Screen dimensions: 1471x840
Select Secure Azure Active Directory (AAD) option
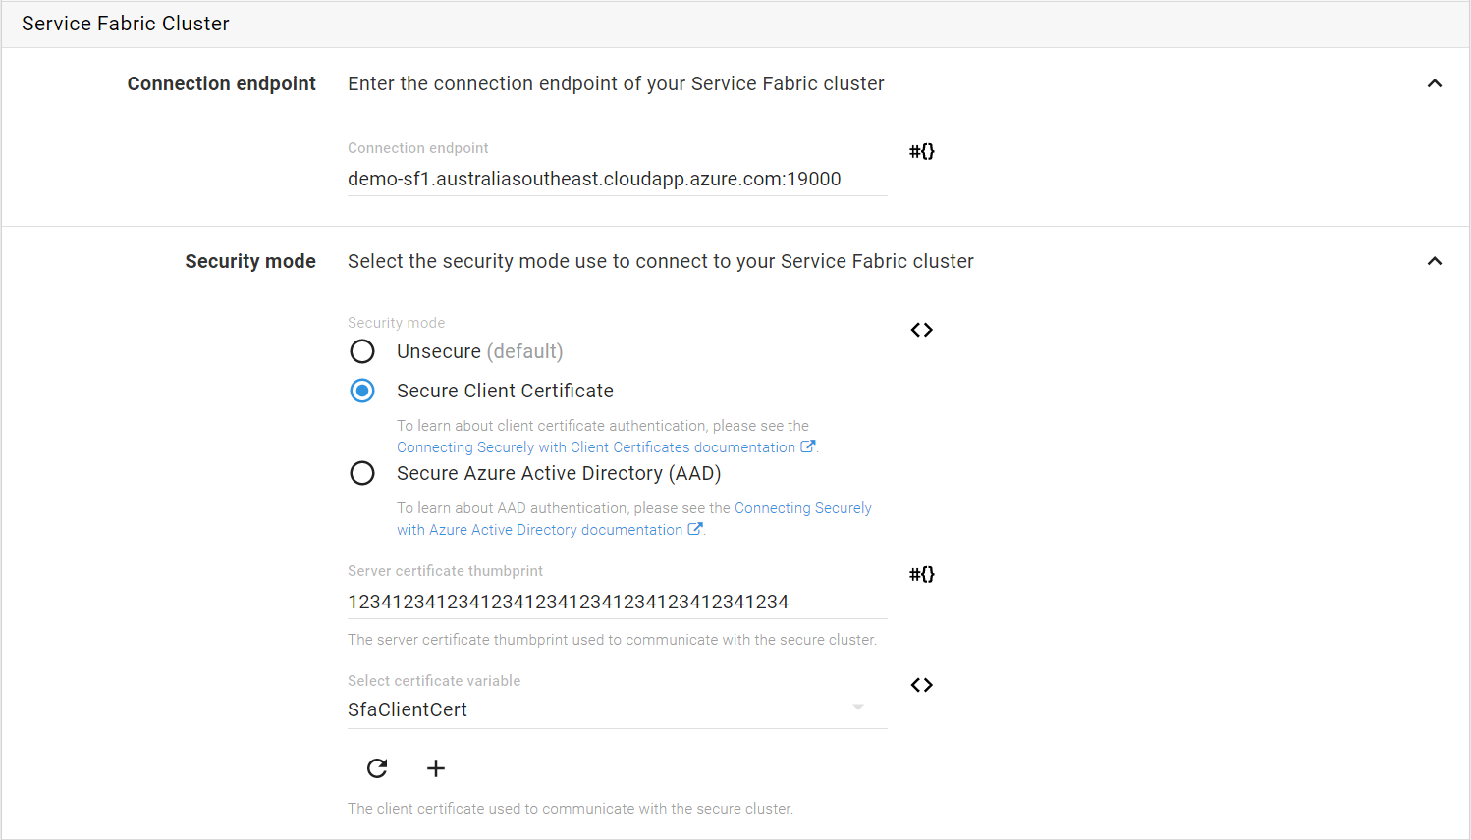pos(362,473)
